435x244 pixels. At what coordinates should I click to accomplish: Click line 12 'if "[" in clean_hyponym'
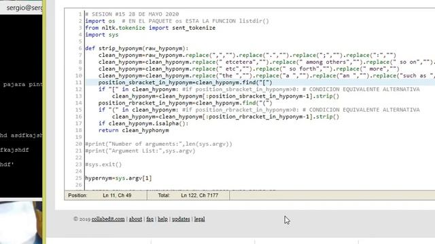pos(139,89)
